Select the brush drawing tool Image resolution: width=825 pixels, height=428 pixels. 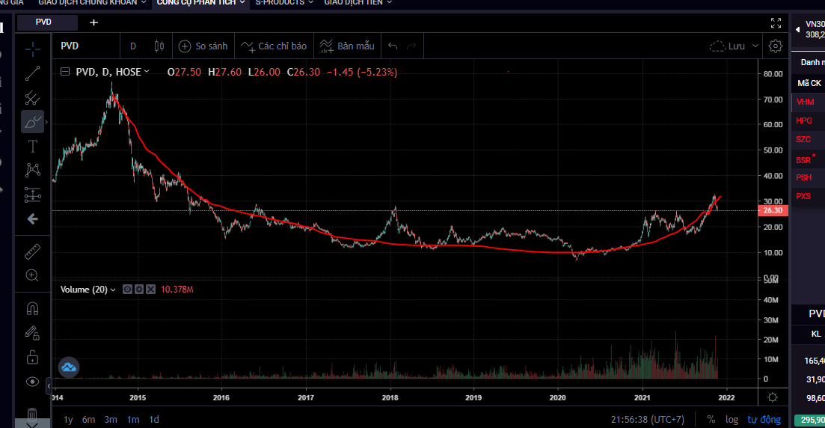(x=32, y=122)
